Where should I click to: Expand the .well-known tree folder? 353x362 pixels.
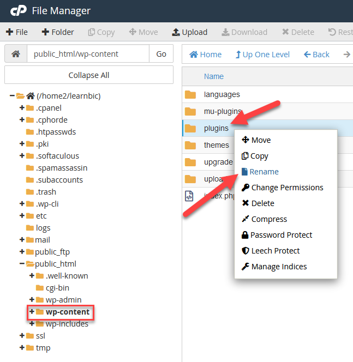coord(32,276)
